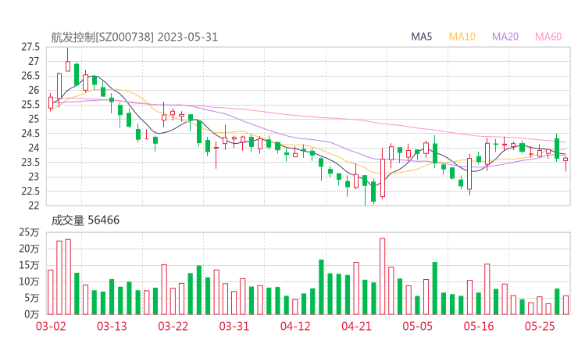
Task: Click the 03-22 date axis label
Action: pos(173,326)
